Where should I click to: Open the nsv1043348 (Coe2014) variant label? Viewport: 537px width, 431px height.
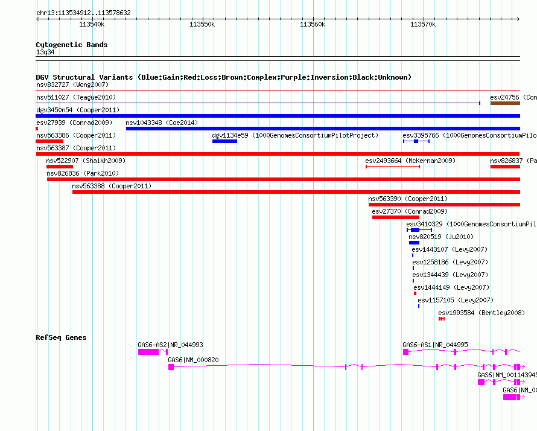point(162,123)
